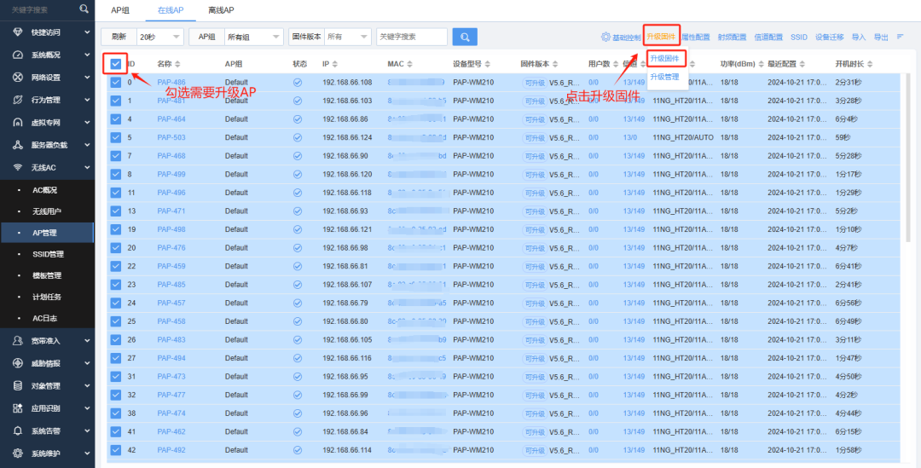This screenshot has width=921, height=468.
Task: Uncheck the checkbox for PAP-481
Action: click(x=116, y=101)
